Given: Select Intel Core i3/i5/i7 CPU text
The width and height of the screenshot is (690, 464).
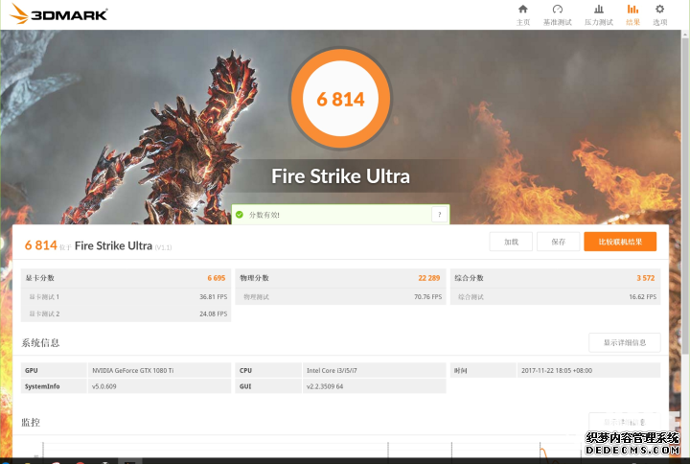Looking at the screenshot, I should pyautogui.click(x=332, y=371).
